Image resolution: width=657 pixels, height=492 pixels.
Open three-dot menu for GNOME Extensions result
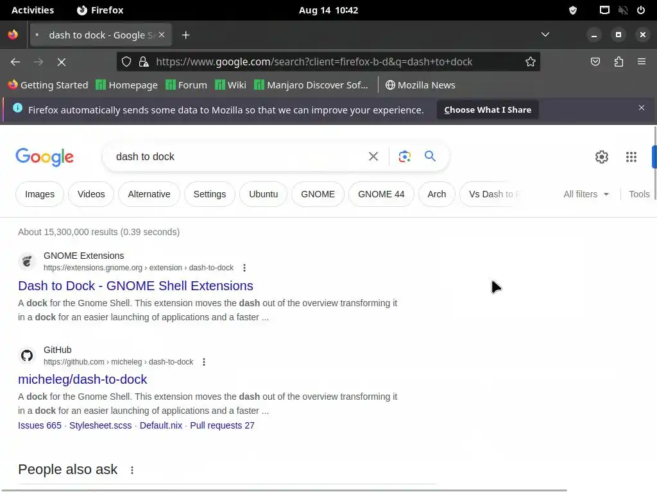point(244,268)
